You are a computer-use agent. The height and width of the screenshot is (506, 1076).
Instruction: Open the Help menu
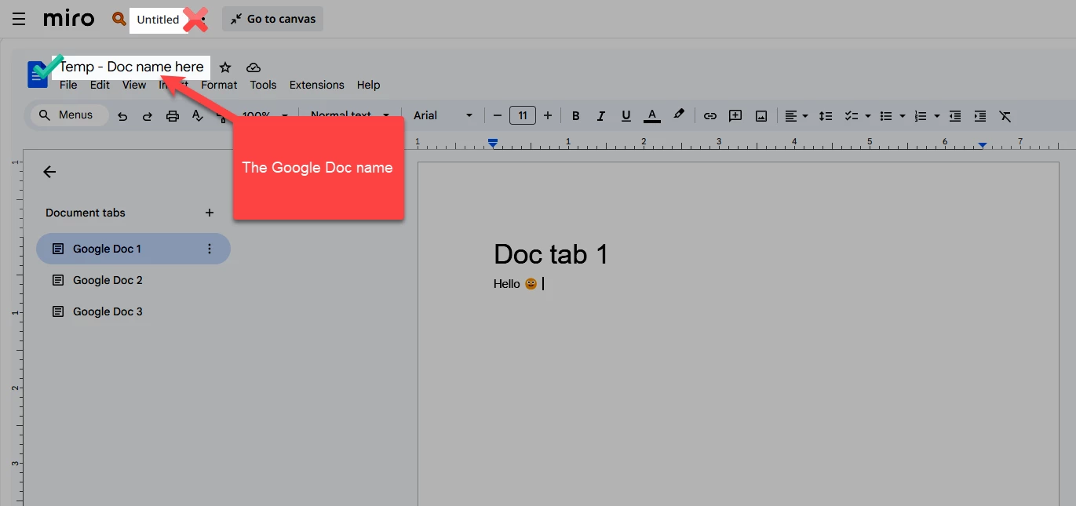tap(368, 85)
